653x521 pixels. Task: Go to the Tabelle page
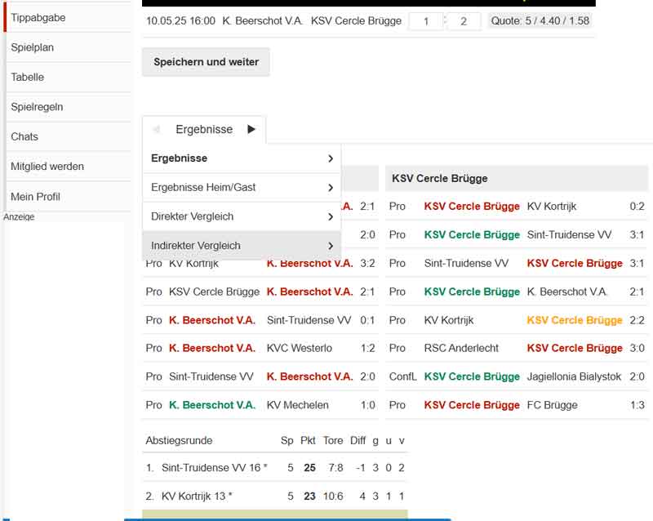(28, 77)
